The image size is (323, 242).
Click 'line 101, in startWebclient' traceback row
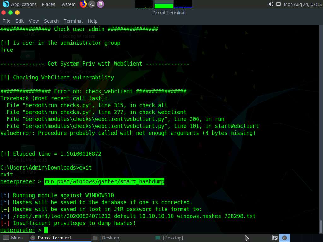tap(133, 126)
